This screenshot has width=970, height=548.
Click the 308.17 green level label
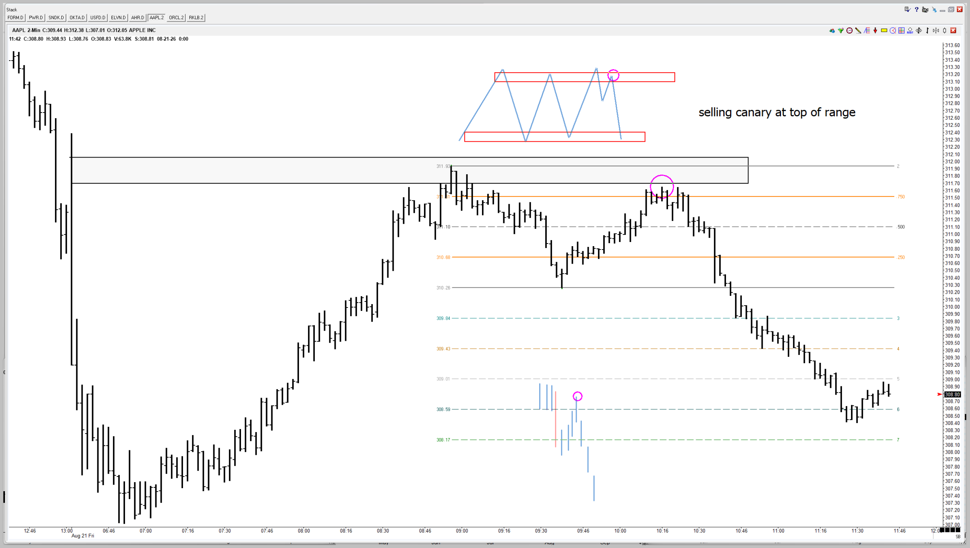(x=443, y=440)
